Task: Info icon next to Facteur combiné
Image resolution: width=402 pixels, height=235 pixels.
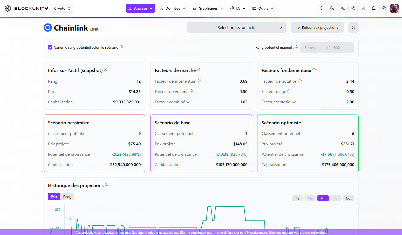Action: [x=188, y=101]
